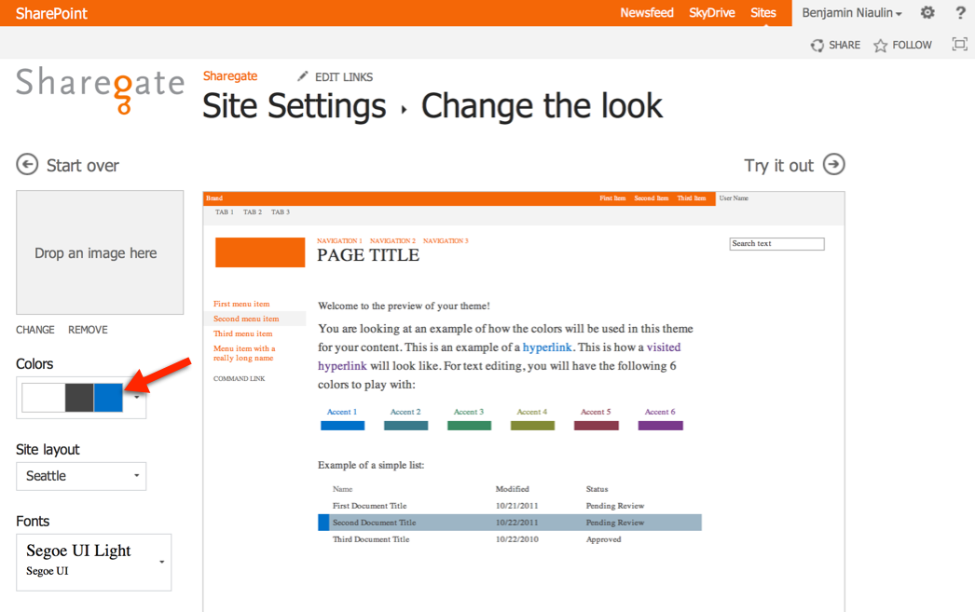Click Accent 6 purple swatch in preview
This screenshot has height=612, width=975.
pyautogui.click(x=660, y=426)
